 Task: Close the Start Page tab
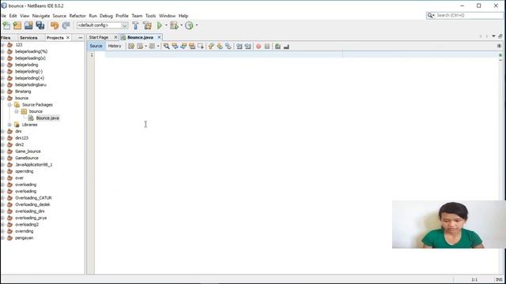[115, 37]
